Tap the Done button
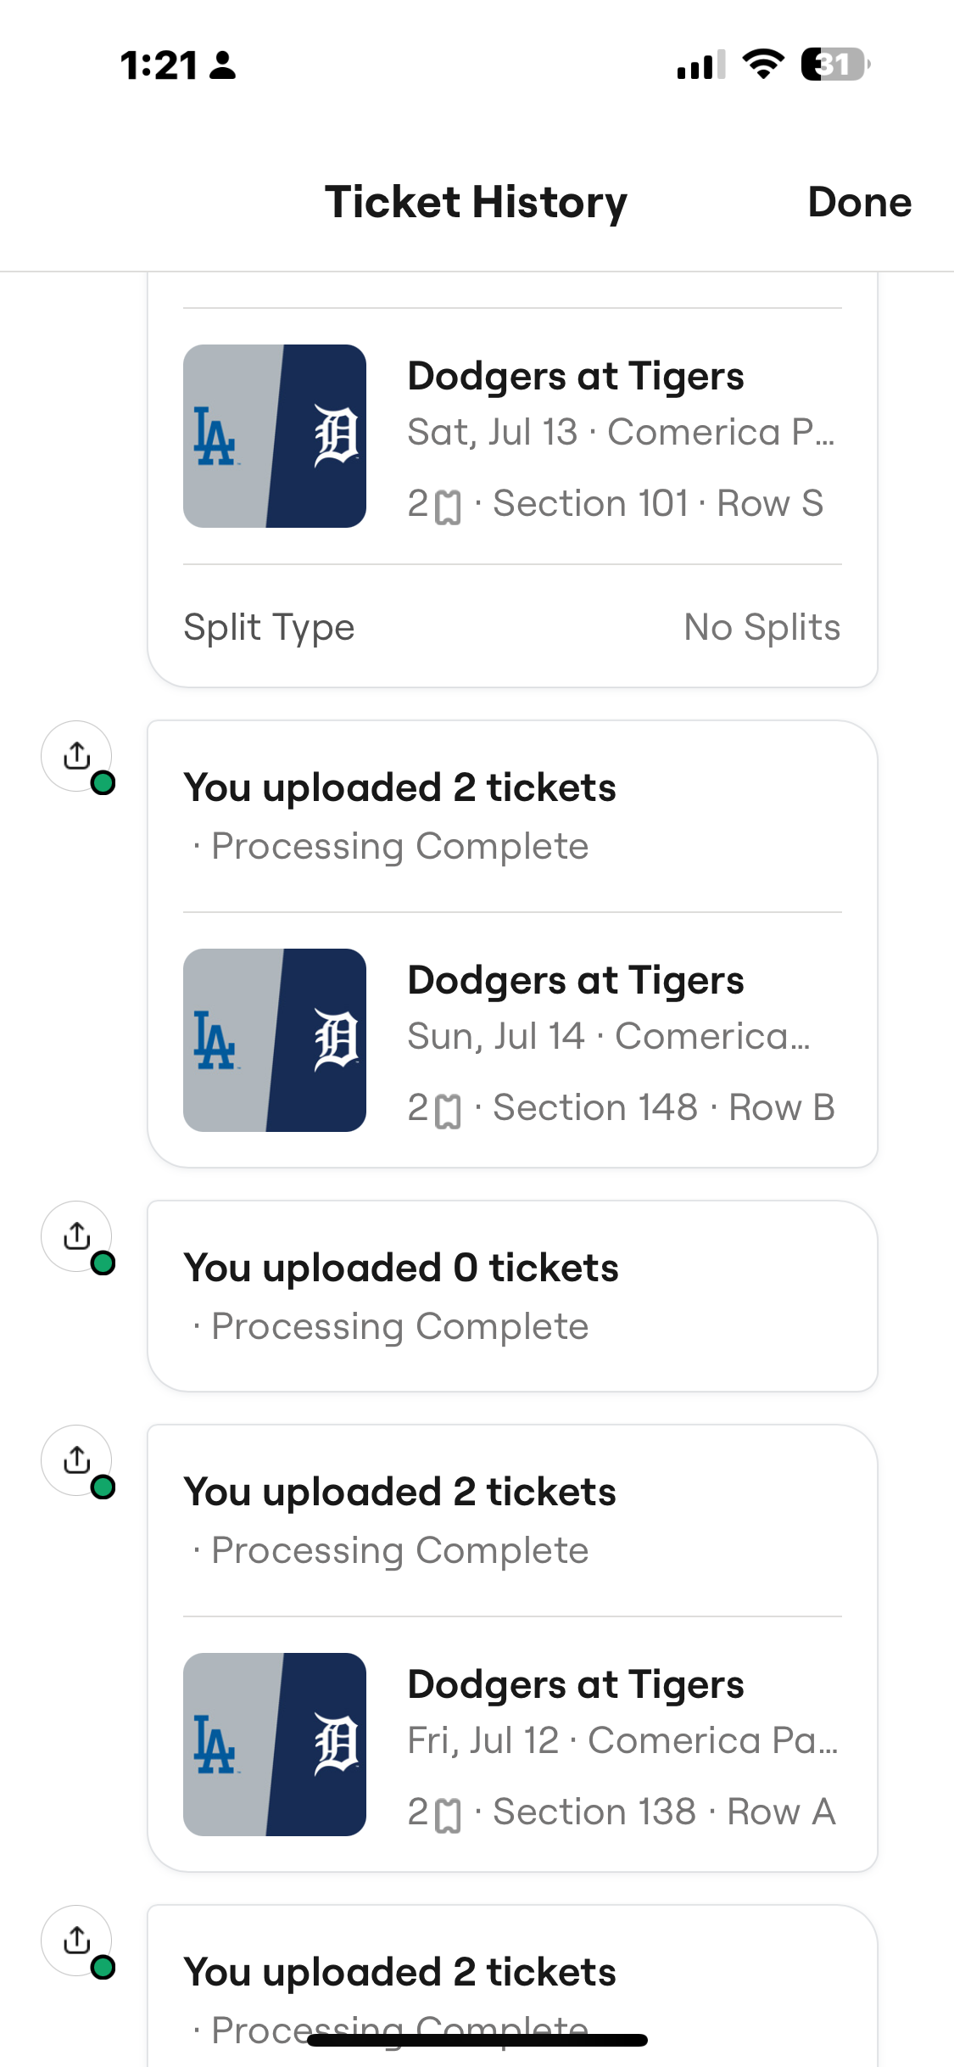The image size is (954, 2067). pyautogui.click(x=859, y=202)
